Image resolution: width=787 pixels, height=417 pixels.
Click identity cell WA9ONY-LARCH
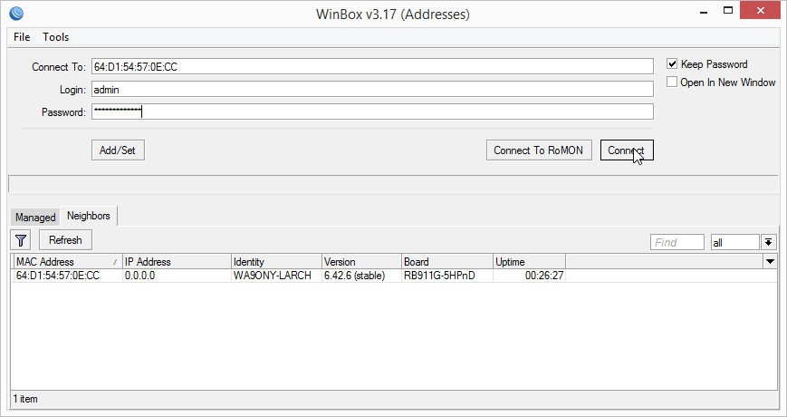coord(276,276)
